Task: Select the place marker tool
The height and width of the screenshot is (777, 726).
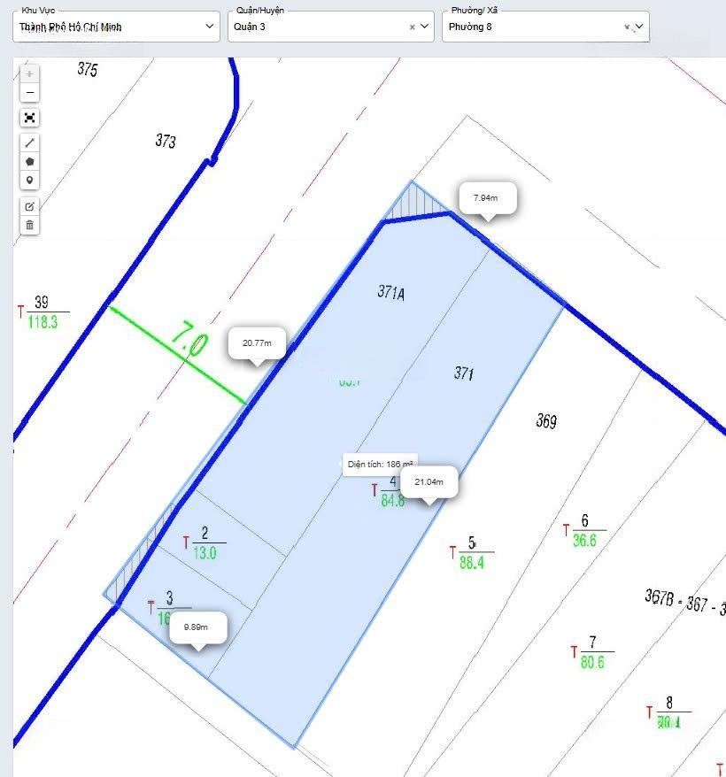Action: click(x=30, y=181)
